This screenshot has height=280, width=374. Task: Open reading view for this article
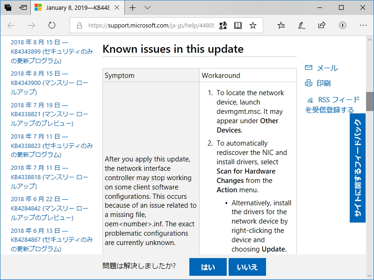point(237,25)
